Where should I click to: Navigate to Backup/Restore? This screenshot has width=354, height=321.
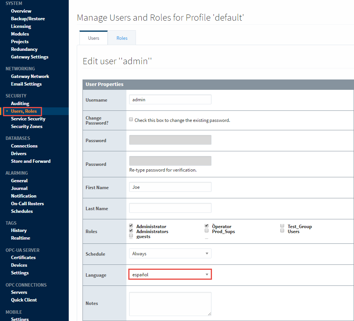tap(28, 18)
